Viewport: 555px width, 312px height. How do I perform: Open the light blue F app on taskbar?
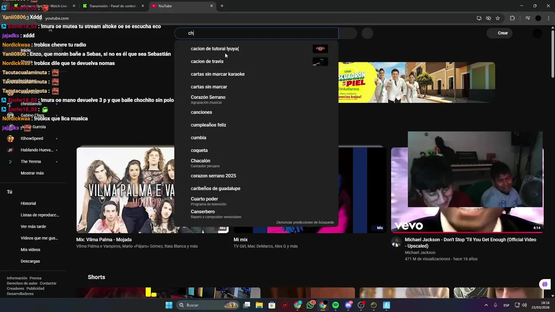pos(386,305)
